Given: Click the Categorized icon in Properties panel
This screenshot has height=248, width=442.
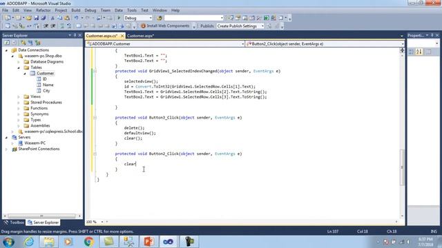Looking at the screenshot, I should click(412, 52).
